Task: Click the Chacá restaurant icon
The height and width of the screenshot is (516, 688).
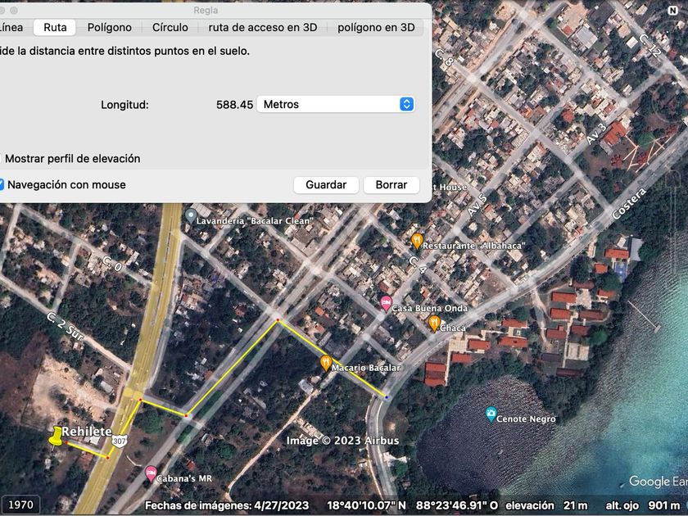Action: 434,324
